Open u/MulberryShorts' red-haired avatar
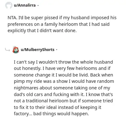126x125 pixels. (x=16, y=50)
